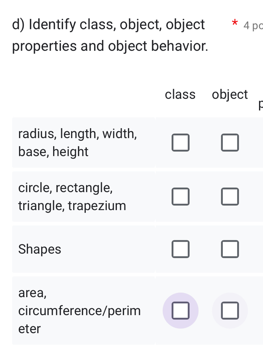The image size is (263, 354).
Task: Tick class for area, circumference/perimeter row
Action: point(180,310)
